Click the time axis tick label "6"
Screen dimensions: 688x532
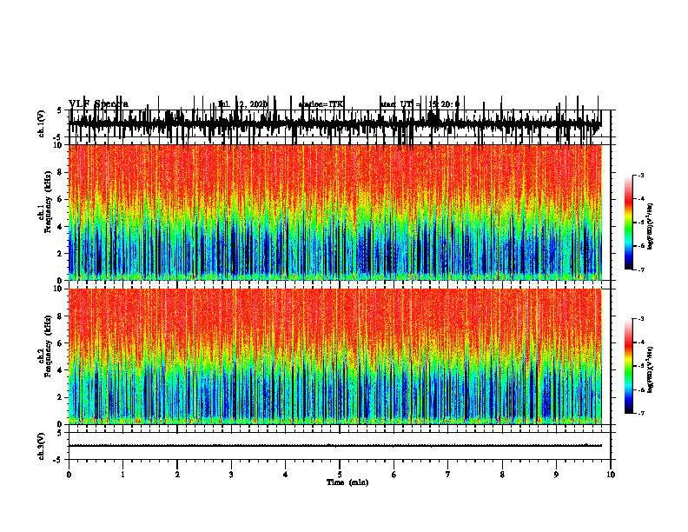394,475
